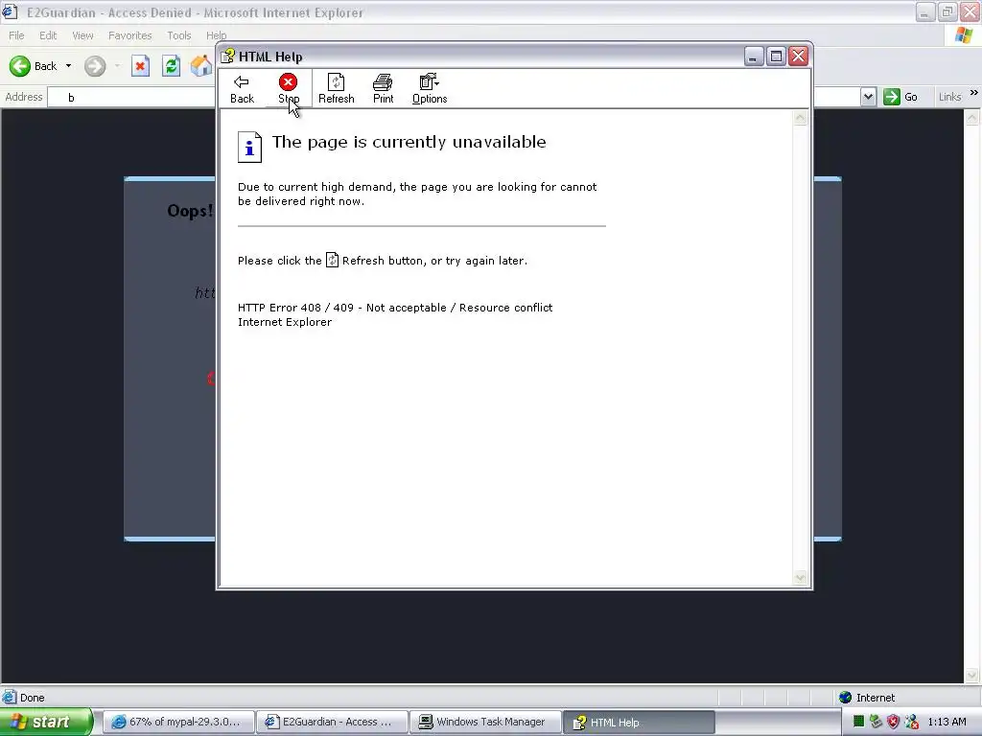Open the File menu in Internet Explorer
Image resolution: width=982 pixels, height=736 pixels.
click(x=16, y=35)
